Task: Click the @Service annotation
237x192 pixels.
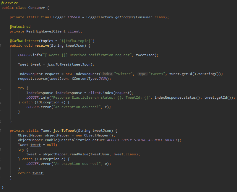Action: [10, 3]
